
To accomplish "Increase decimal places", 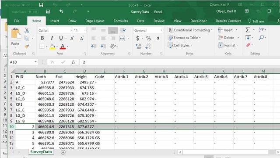I will pyautogui.click(x=138, y=46).
